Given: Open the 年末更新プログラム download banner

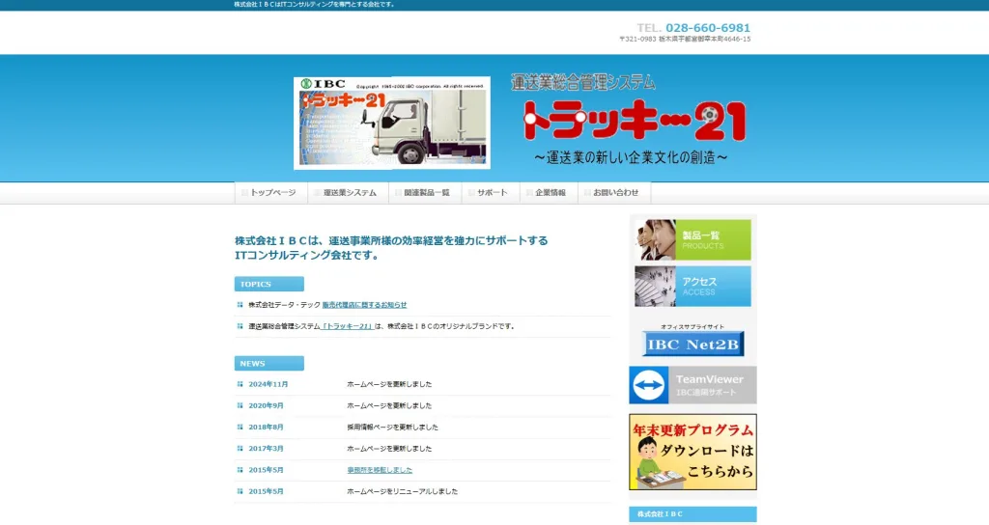Looking at the screenshot, I should click(692, 452).
